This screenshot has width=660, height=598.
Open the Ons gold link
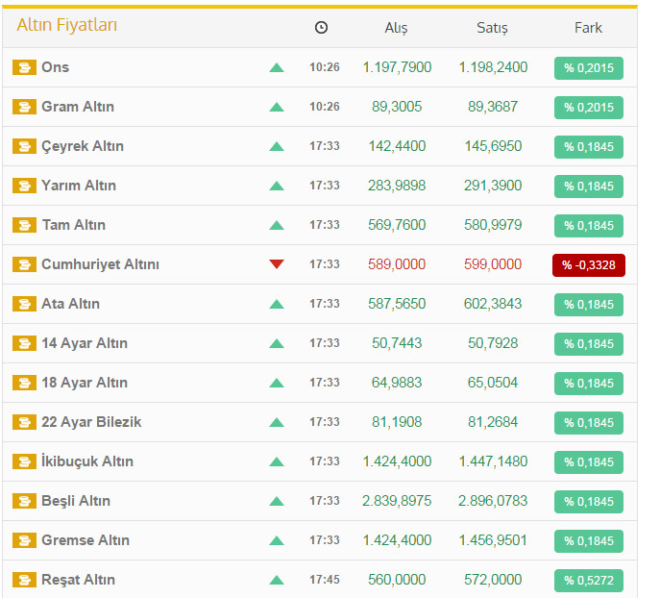55,67
